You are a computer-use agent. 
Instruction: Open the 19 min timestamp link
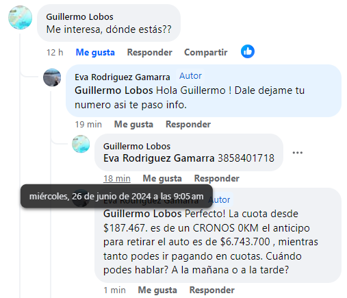88,124
